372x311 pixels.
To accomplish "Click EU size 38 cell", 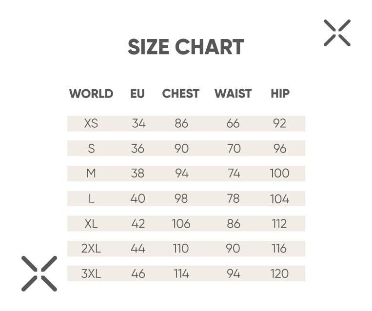I will (x=137, y=174).
